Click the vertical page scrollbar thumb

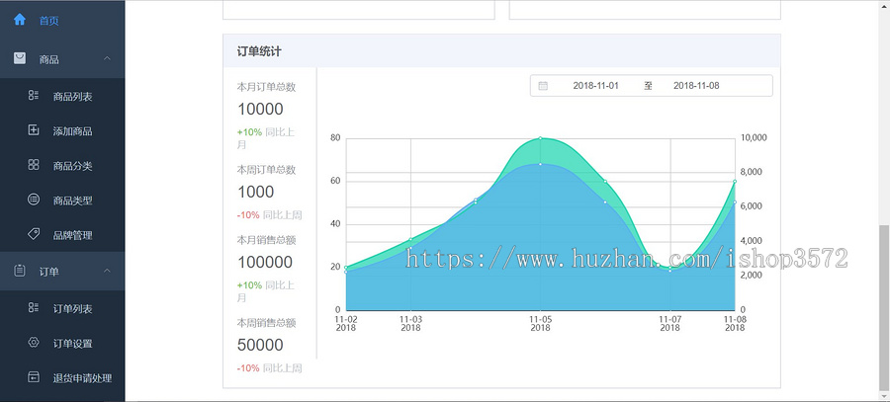[884, 308]
